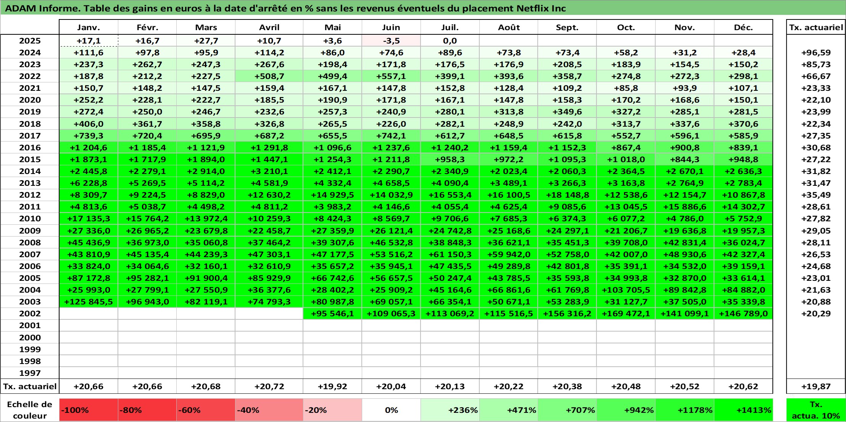Select the -20% pink scale cell
The height and width of the screenshot is (422, 846).
point(332,410)
